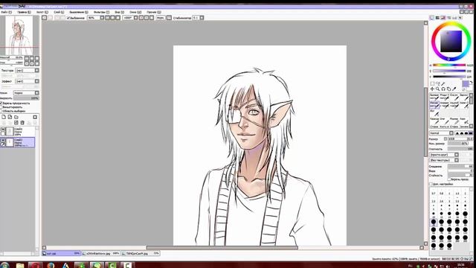Open the Выделение menu
The width and height of the screenshot is (476, 268).
(x=79, y=12)
